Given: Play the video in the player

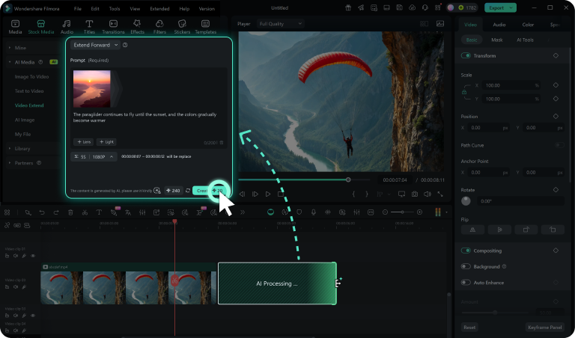Looking at the screenshot, I should tap(268, 194).
